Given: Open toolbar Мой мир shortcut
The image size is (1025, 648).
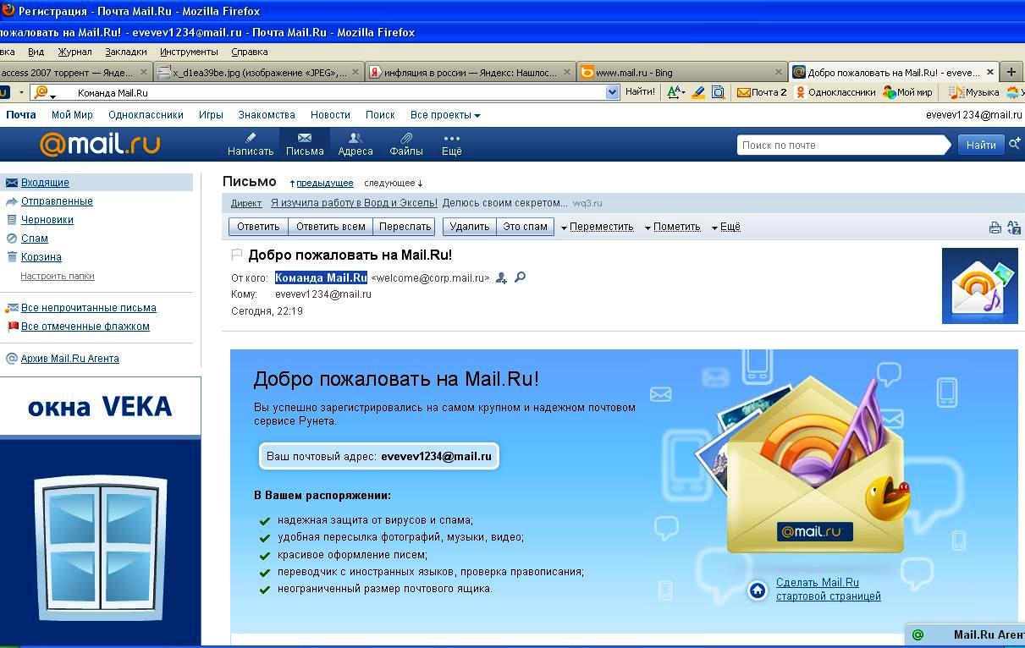Looking at the screenshot, I should (x=907, y=92).
